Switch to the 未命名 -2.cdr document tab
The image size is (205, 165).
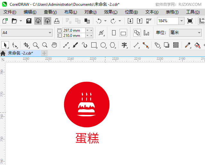(x=23, y=53)
